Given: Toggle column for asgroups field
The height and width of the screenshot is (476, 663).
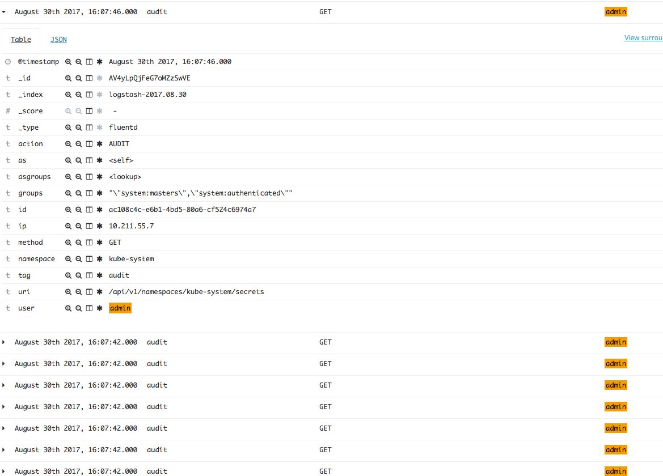Looking at the screenshot, I should tap(89, 177).
